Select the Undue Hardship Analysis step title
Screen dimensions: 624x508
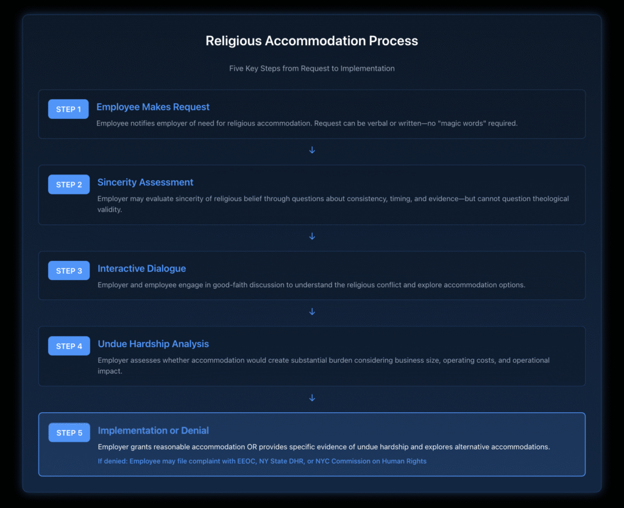pyautogui.click(x=153, y=344)
